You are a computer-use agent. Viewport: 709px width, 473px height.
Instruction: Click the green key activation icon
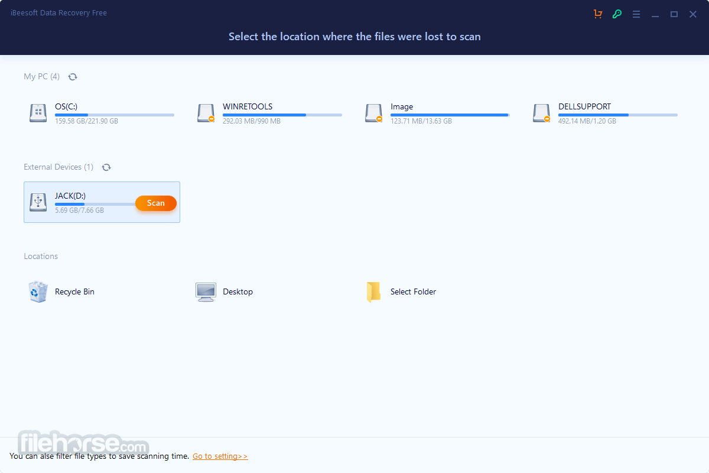click(x=617, y=14)
